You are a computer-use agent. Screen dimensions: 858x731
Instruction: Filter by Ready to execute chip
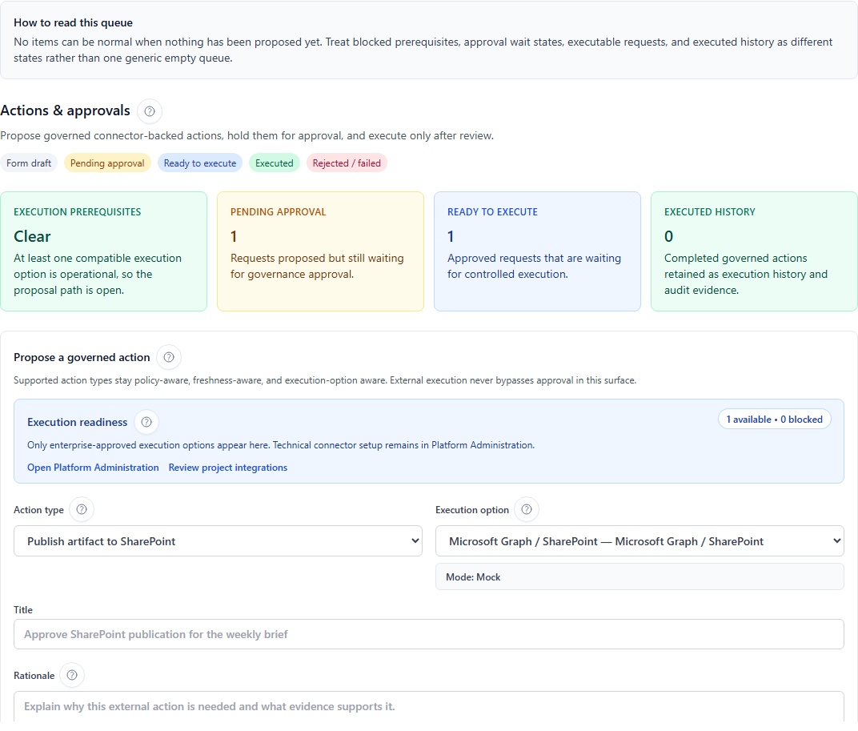pos(200,163)
